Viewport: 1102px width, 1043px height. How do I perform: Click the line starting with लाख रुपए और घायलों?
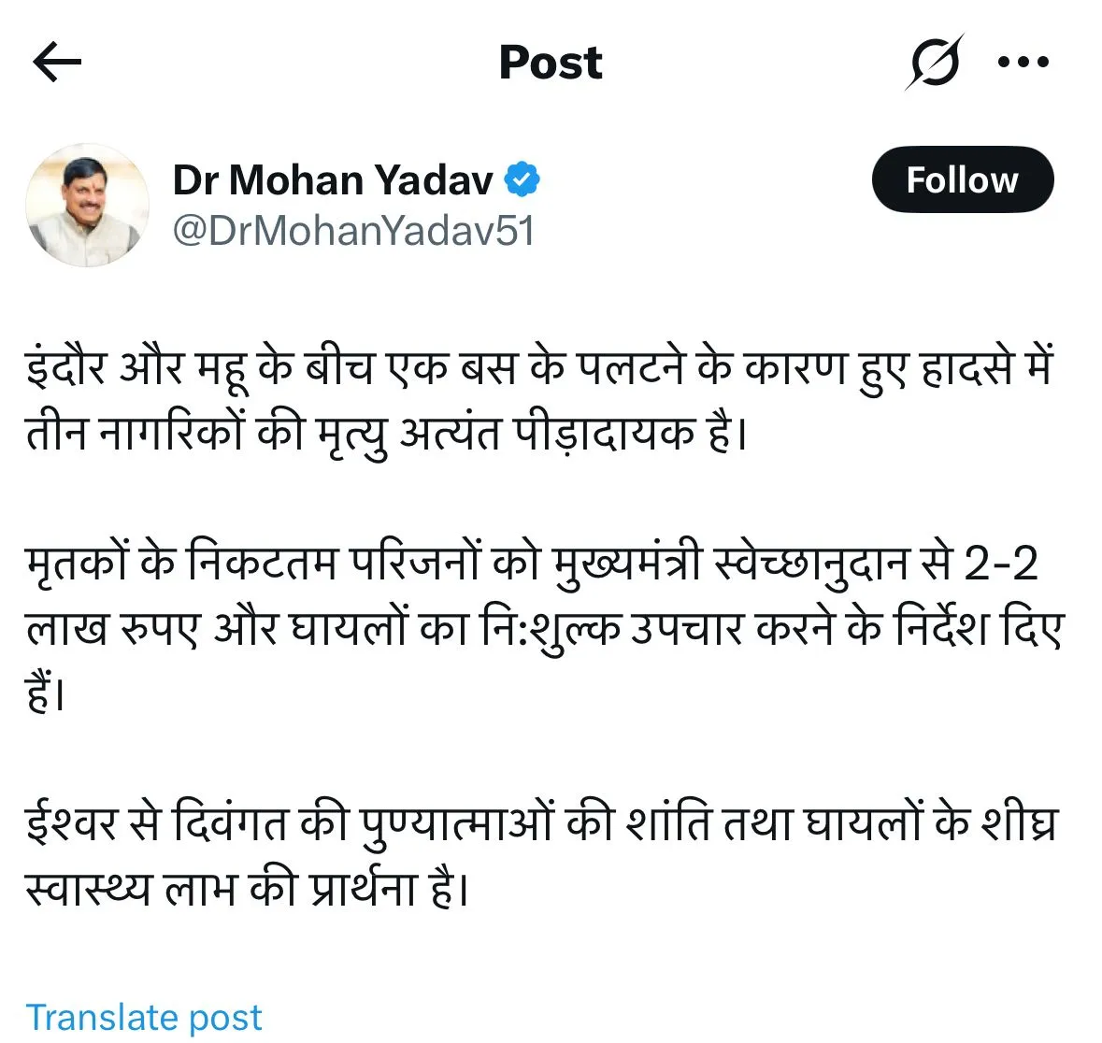[x=543, y=629]
